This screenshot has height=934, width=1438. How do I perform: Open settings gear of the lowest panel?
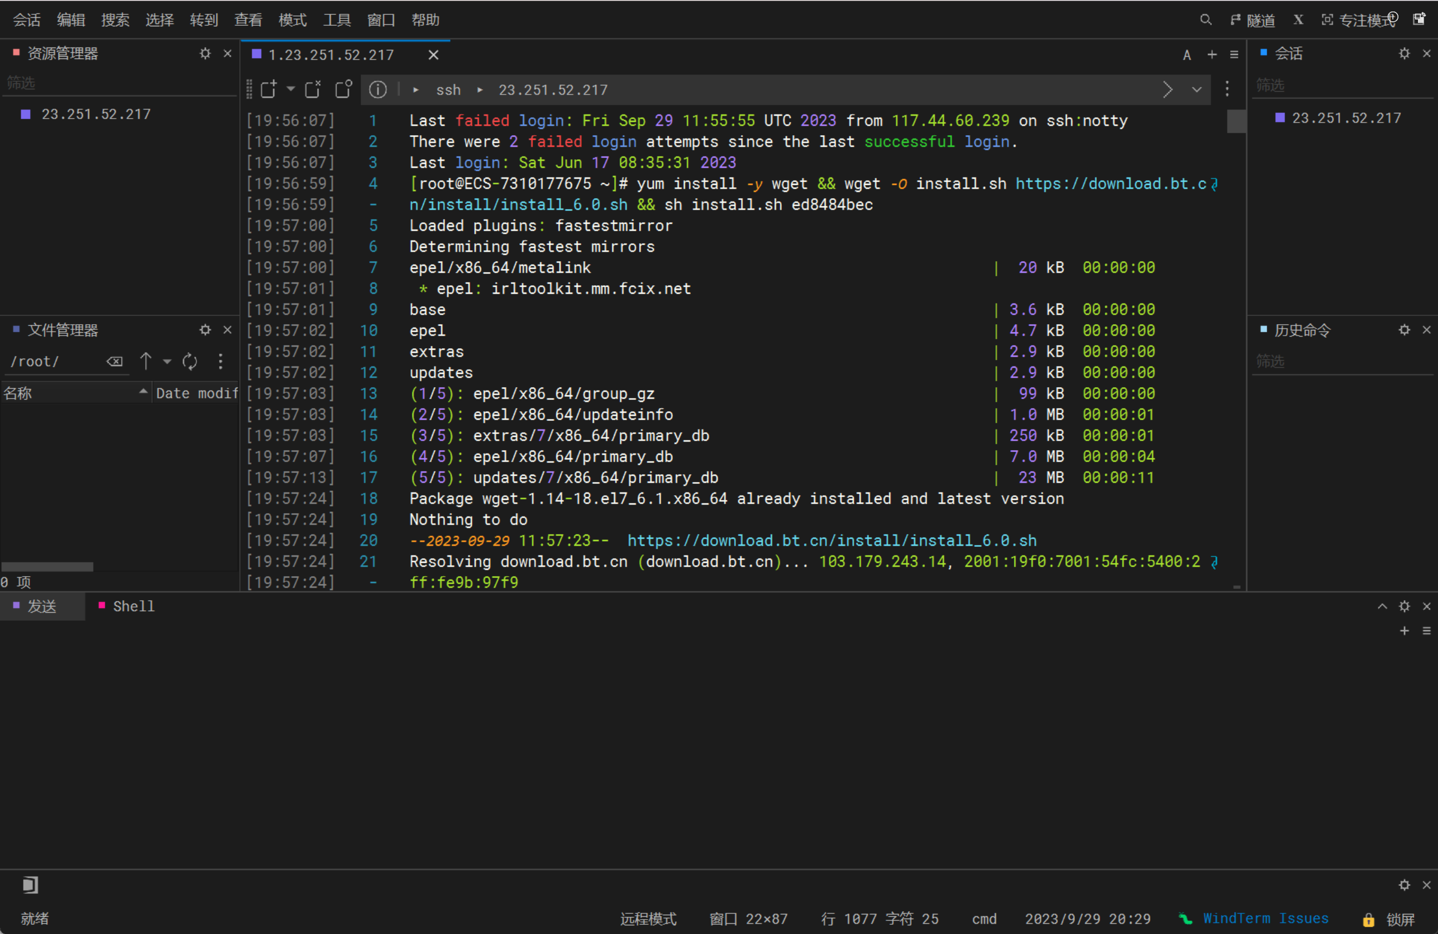click(1404, 885)
